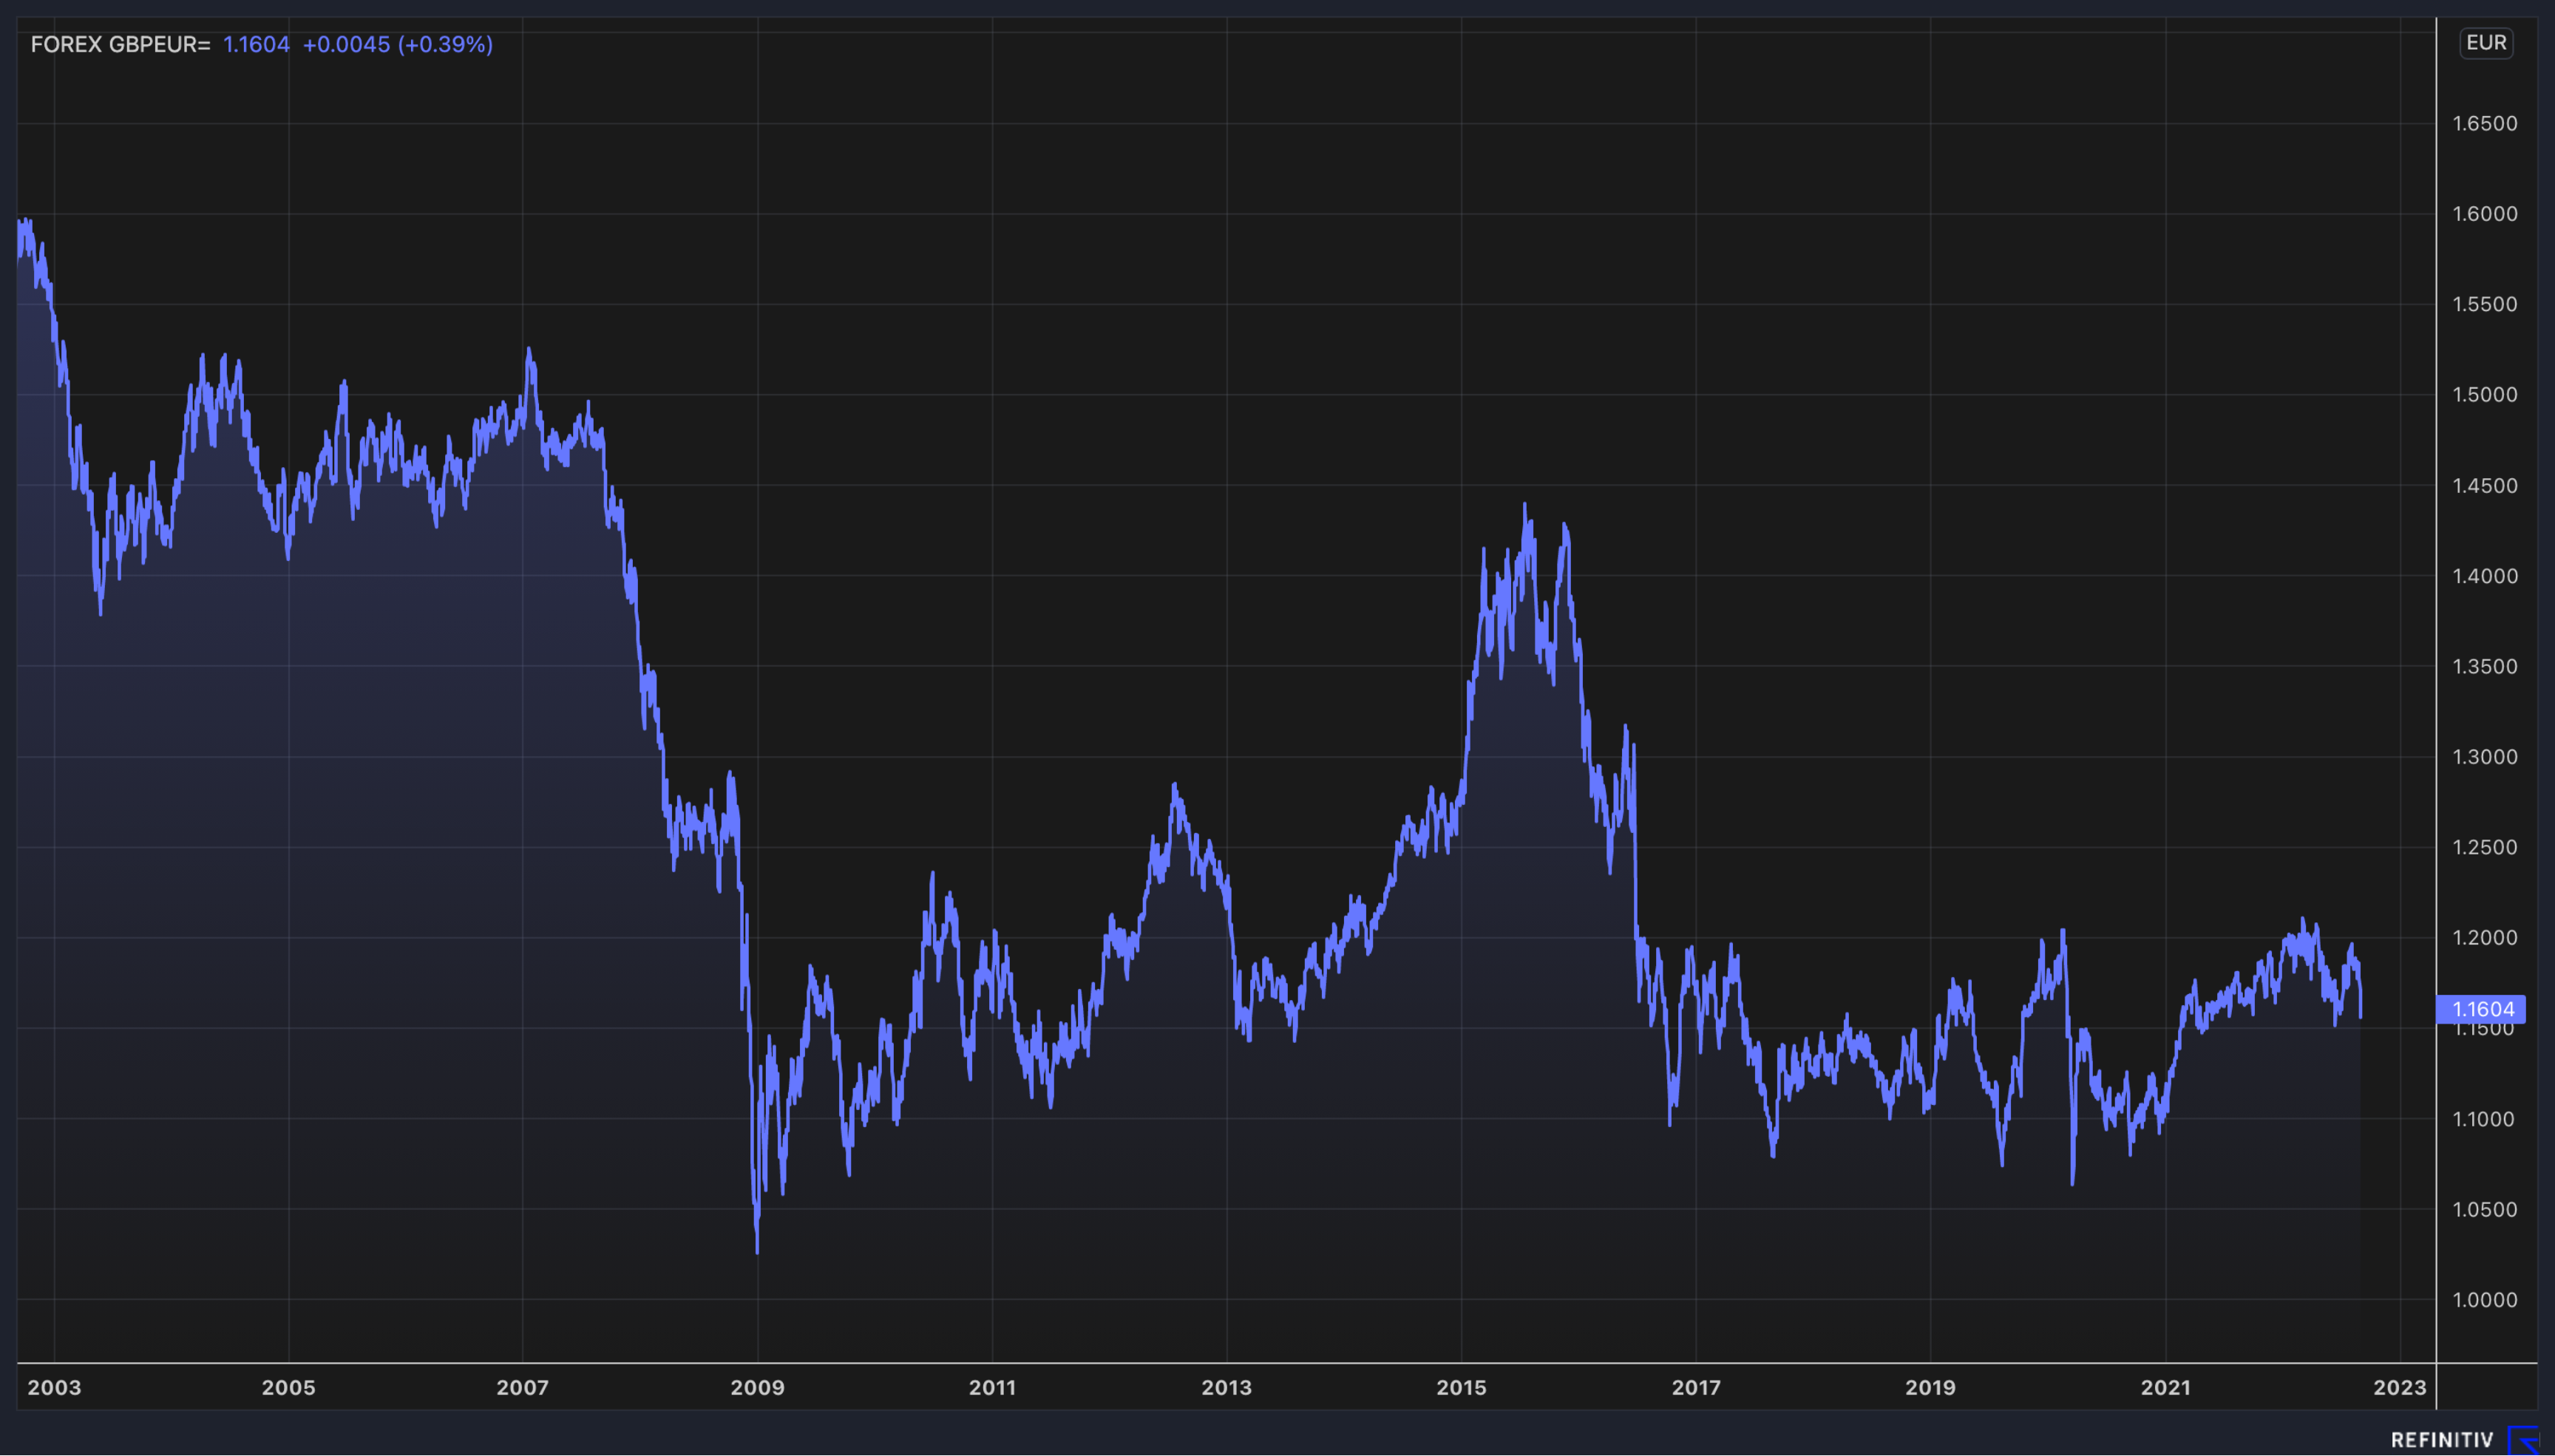This screenshot has height=1456, width=2555.
Task: Click the 2017 year label on time axis
Action: click(x=1696, y=1388)
